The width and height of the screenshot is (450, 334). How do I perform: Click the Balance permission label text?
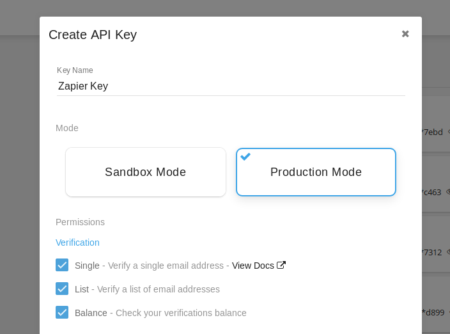(91, 313)
